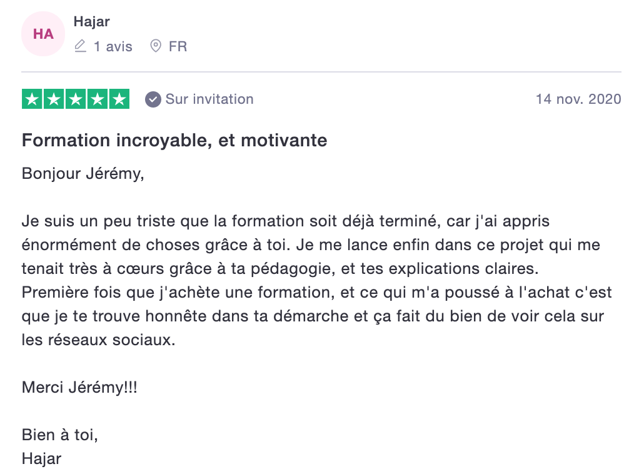The width and height of the screenshot is (639, 474).
Task: Click the fourth green rating star
Action: (x=98, y=99)
